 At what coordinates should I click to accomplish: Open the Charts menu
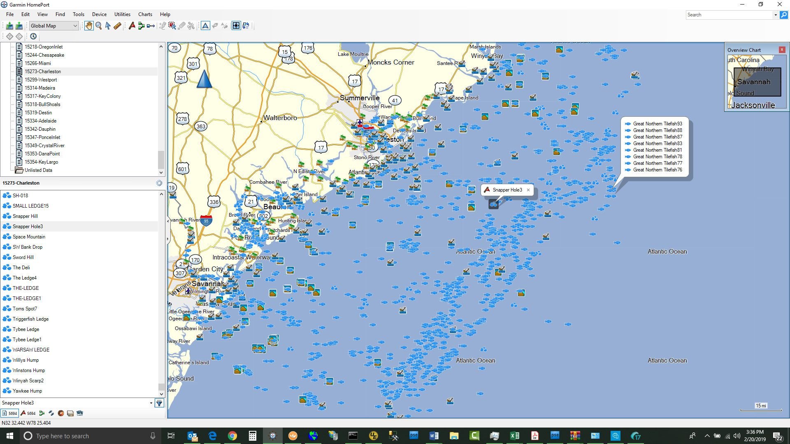click(x=145, y=14)
